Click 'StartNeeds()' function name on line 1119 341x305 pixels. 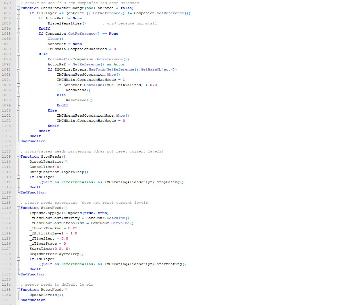point(54,208)
